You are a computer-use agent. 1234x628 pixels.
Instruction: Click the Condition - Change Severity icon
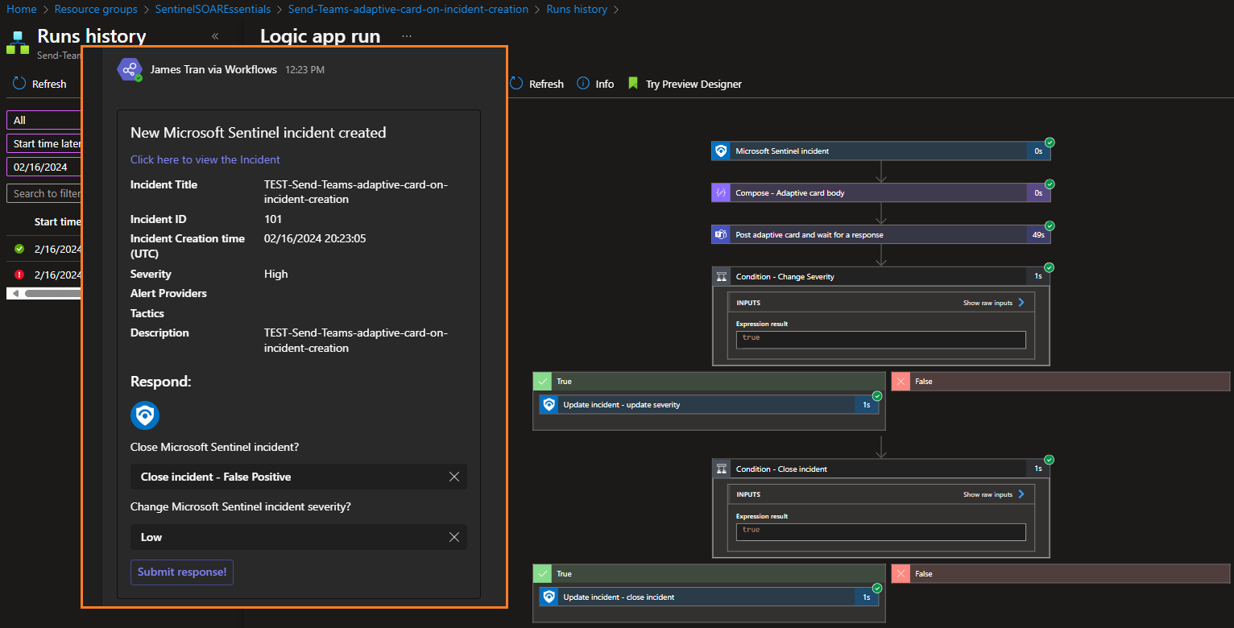click(722, 276)
